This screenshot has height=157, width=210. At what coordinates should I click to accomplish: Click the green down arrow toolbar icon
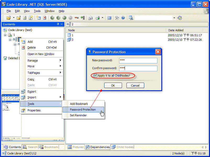58,18
